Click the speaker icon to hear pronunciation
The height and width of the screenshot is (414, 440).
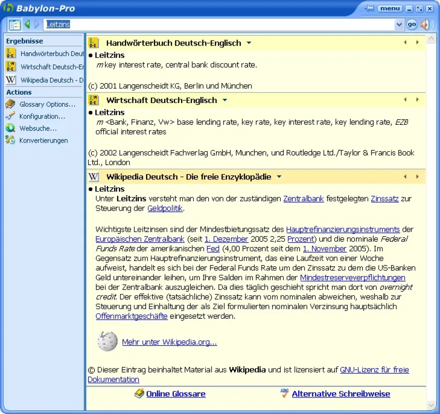426,24
